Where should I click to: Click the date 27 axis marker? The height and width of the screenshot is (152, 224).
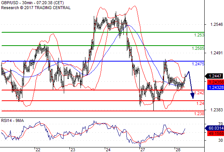tap(142, 150)
